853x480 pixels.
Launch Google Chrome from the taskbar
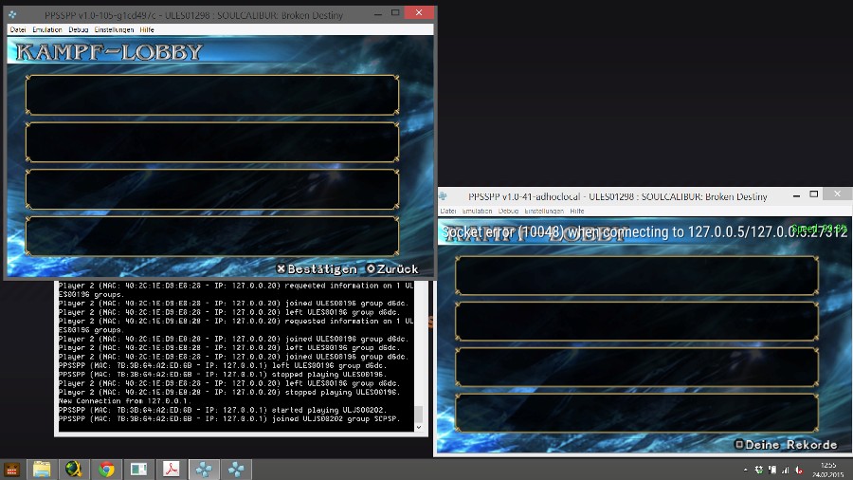106,469
